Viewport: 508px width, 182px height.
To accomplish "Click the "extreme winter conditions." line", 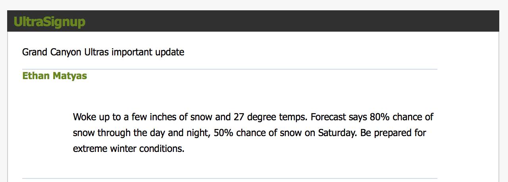I will point(129,148).
